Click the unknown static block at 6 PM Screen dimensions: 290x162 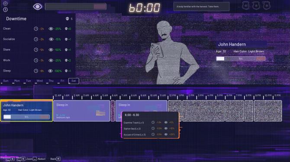pyautogui.click(x=234, y=111)
